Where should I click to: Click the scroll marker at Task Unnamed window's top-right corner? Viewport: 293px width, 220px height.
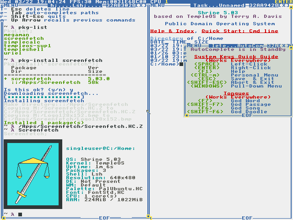click(x=291, y=7)
